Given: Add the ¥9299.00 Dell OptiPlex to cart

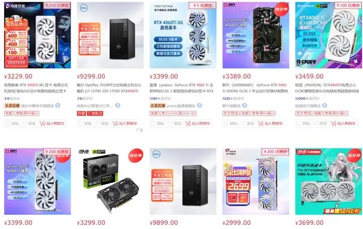Looking at the screenshot, I should coord(125,124).
